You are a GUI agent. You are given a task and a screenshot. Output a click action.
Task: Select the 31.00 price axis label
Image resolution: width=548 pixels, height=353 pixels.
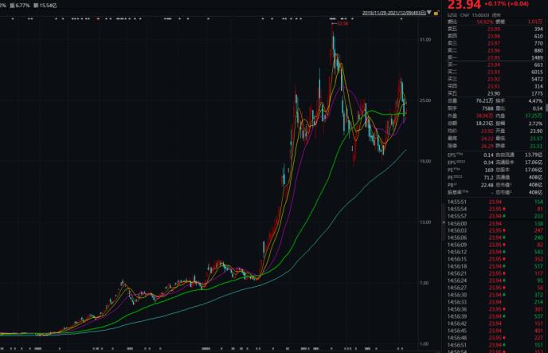(425, 40)
